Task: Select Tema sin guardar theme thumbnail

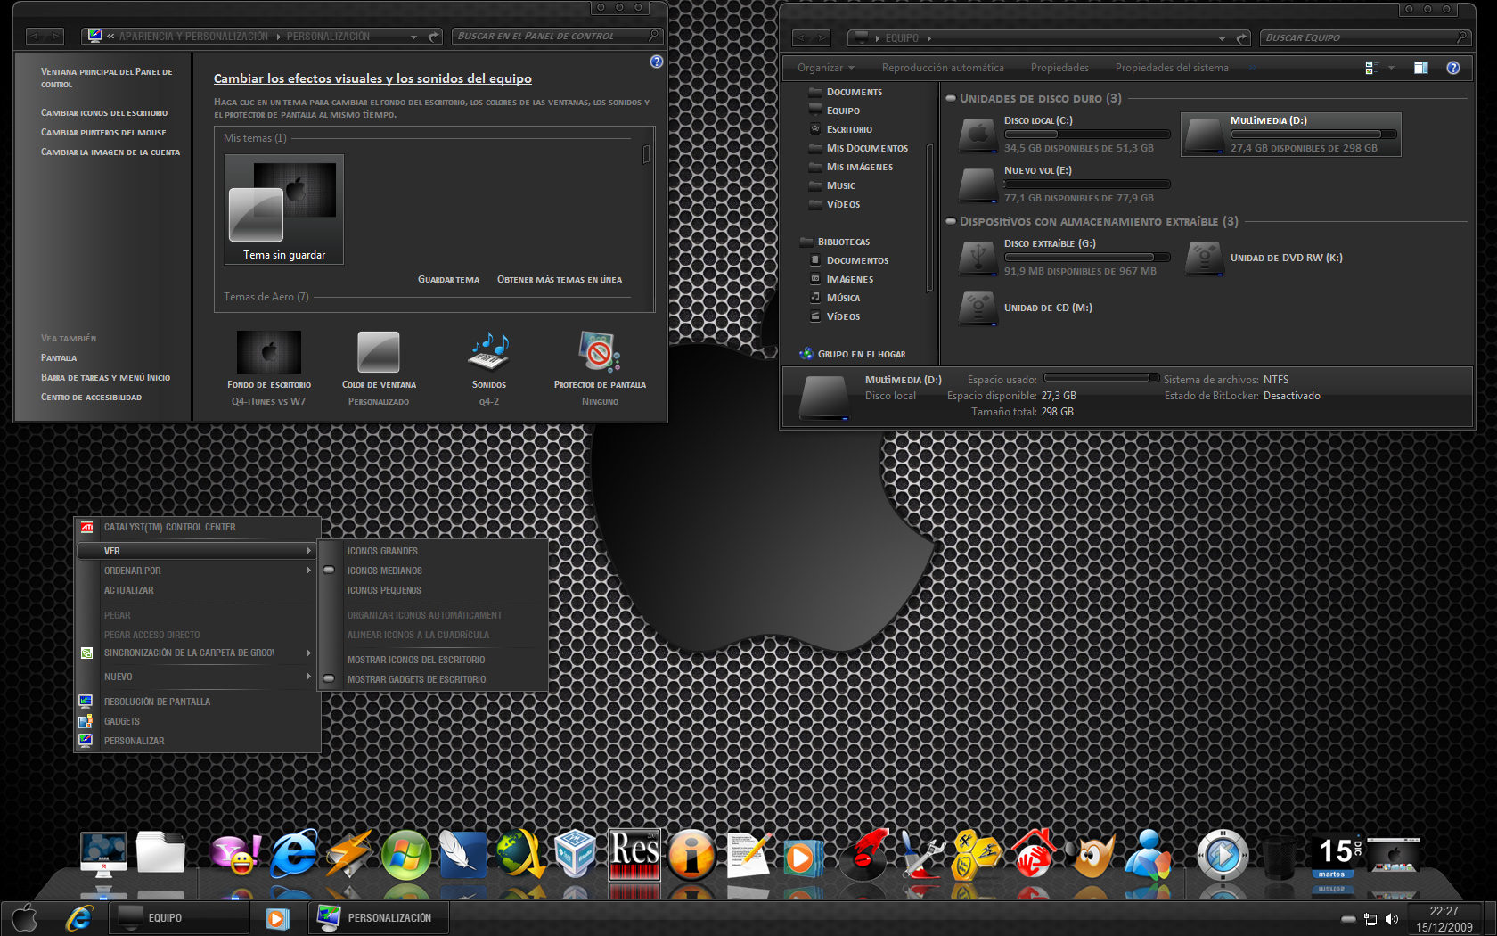Action: coord(284,209)
